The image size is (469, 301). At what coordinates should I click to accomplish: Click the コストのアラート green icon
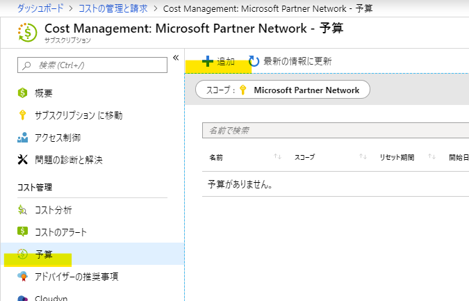click(22, 231)
